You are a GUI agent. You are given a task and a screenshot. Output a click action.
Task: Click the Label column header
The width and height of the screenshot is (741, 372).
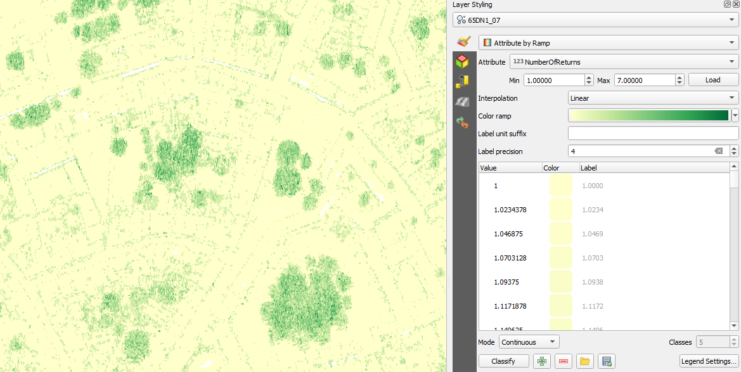coord(655,168)
